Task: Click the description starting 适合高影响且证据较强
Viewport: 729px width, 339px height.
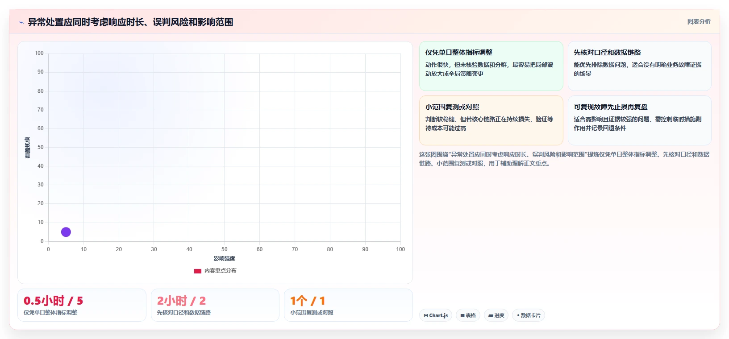Action: (637, 124)
